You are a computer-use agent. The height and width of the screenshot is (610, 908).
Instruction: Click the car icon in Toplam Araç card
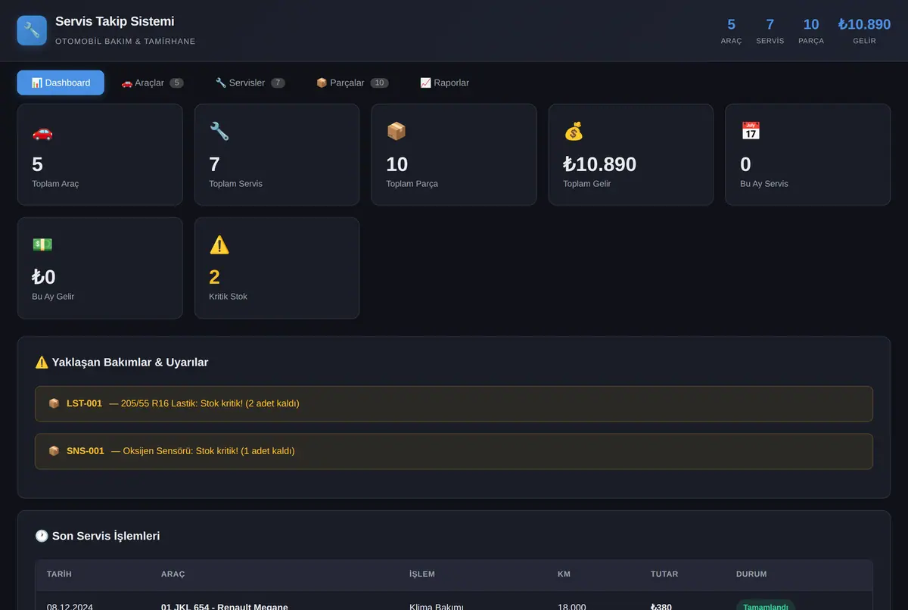click(42, 132)
